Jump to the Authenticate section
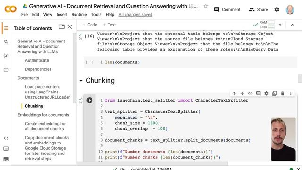The height and width of the screenshot is (170, 302). click(x=37, y=60)
